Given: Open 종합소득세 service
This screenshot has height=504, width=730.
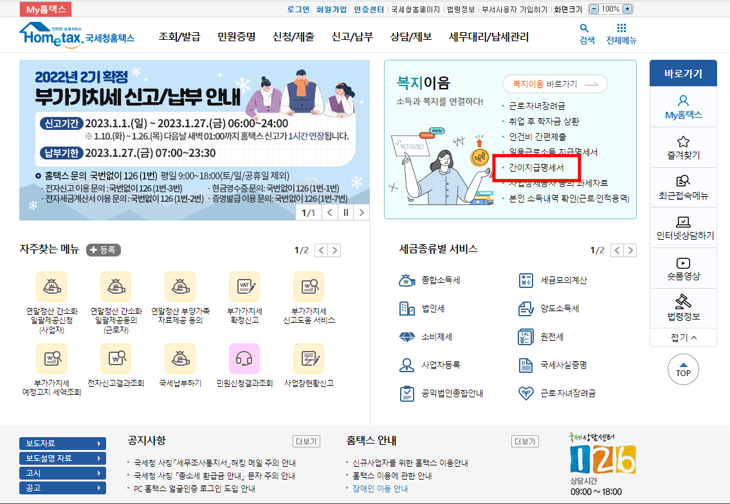Looking at the screenshot, I should tap(430, 280).
